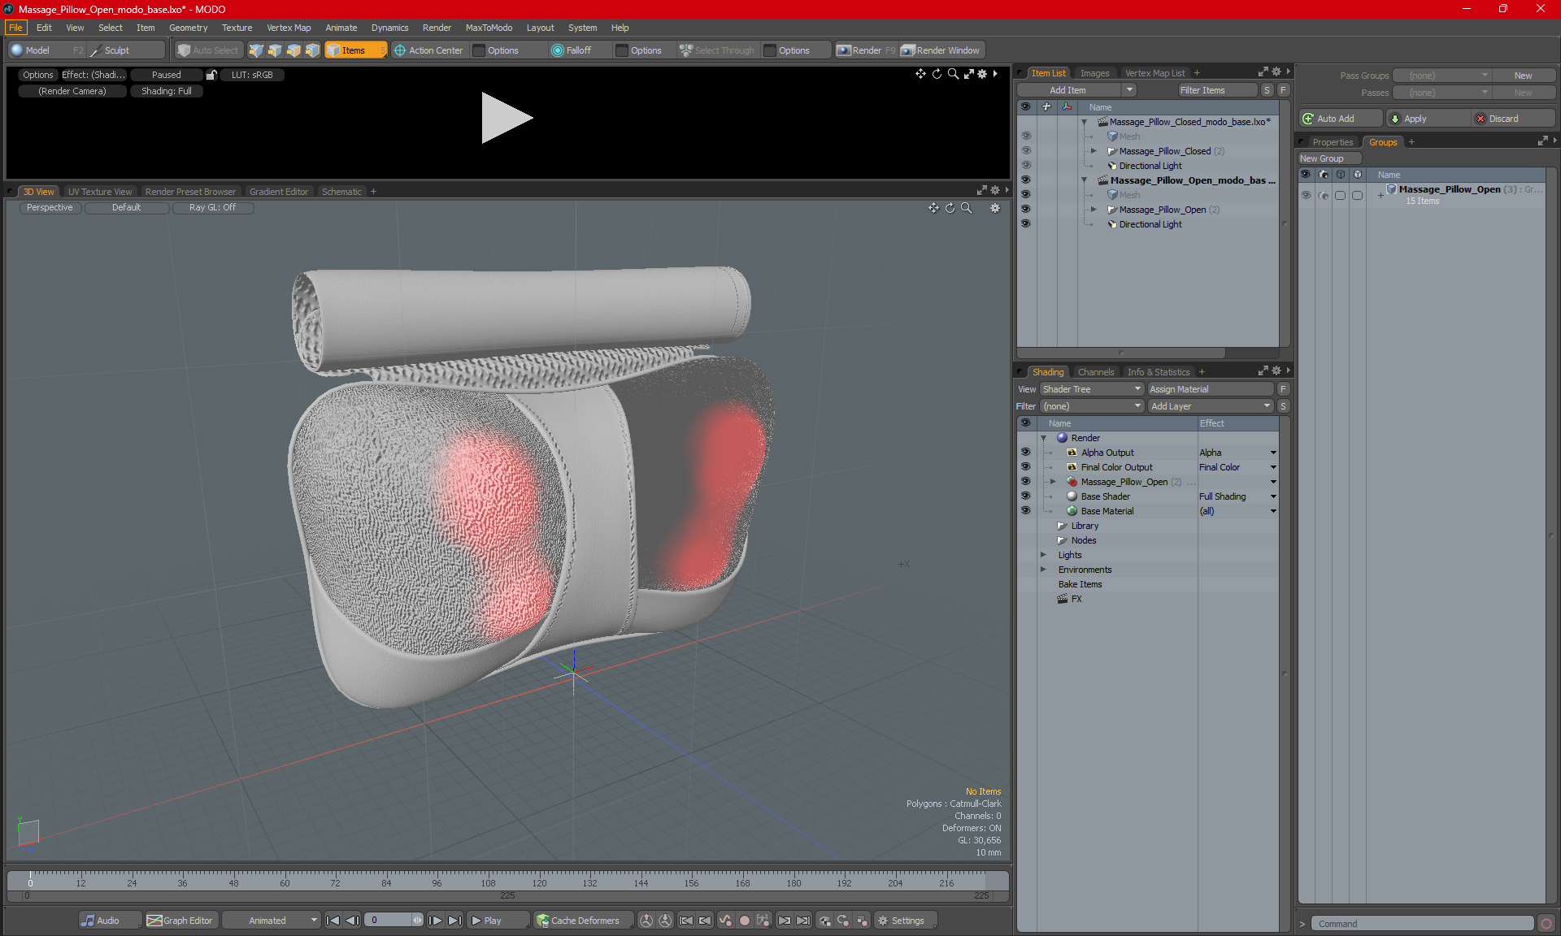Image resolution: width=1561 pixels, height=936 pixels.
Task: Click Apply button
Action: click(1428, 119)
